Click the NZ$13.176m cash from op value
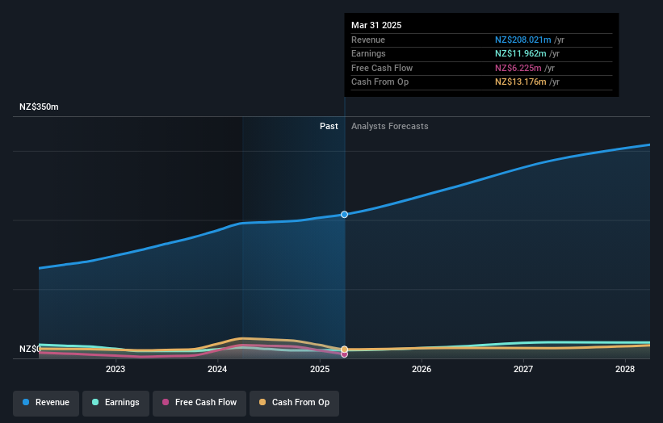Screen dimensions: 663x423 (521, 82)
